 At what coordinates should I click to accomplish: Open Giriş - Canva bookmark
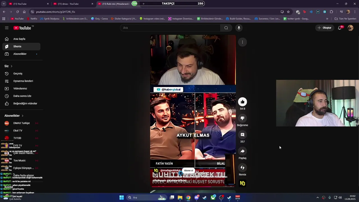[x=99, y=19]
